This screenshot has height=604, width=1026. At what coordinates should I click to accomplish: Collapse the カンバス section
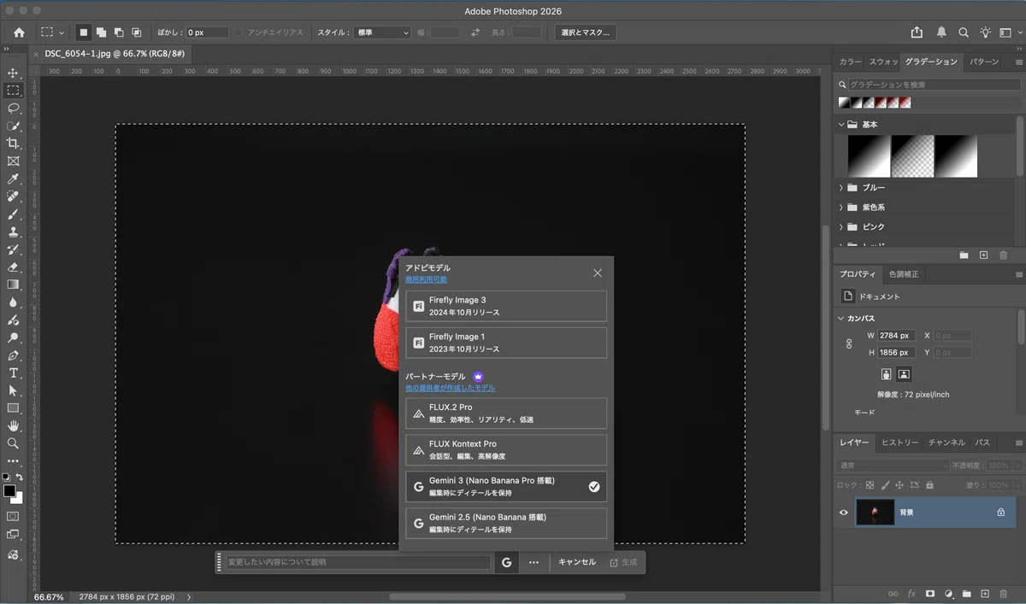841,319
